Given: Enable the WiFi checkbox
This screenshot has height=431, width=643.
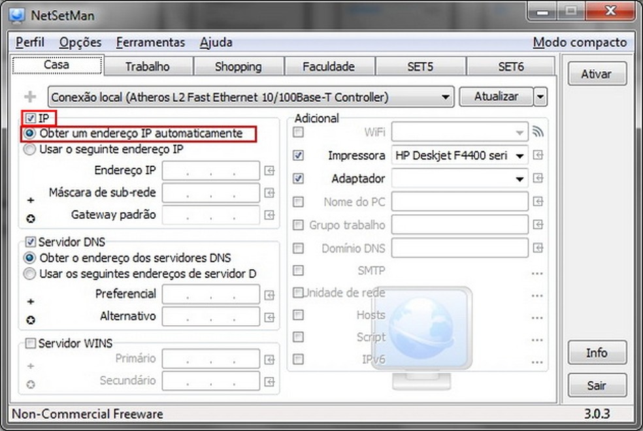Looking at the screenshot, I should pos(299,132).
